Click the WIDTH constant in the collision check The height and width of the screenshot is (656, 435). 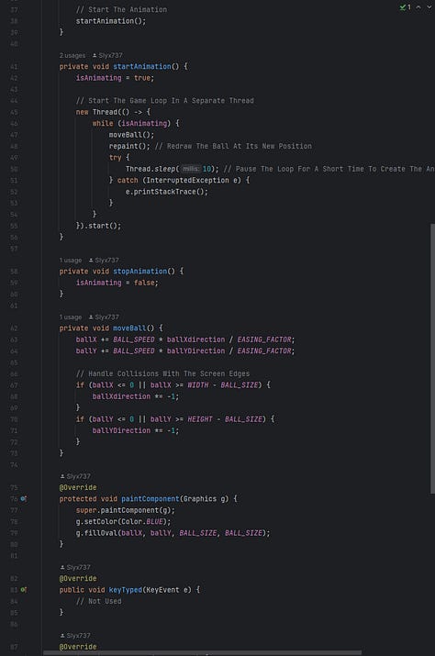click(x=197, y=385)
